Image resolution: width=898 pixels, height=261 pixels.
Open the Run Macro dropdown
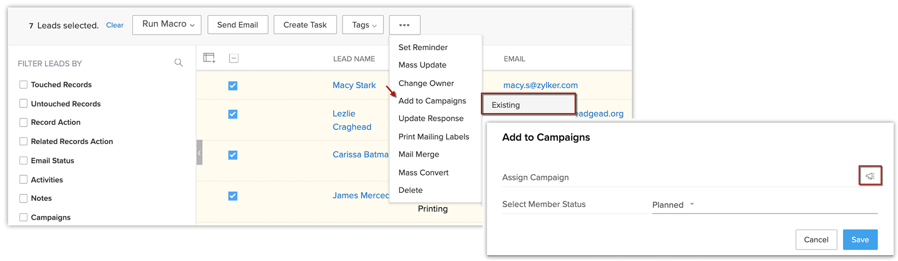167,25
